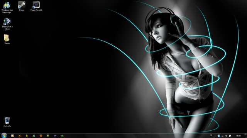Open the clock in the taskbar
This screenshot has height=138, width=247.
pyautogui.click(x=239, y=136)
